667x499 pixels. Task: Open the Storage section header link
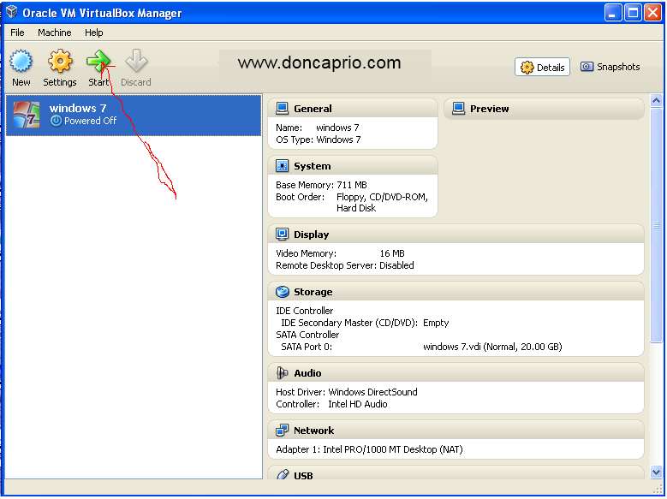tap(313, 292)
